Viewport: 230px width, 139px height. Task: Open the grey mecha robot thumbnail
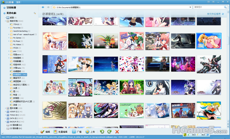[209, 64]
